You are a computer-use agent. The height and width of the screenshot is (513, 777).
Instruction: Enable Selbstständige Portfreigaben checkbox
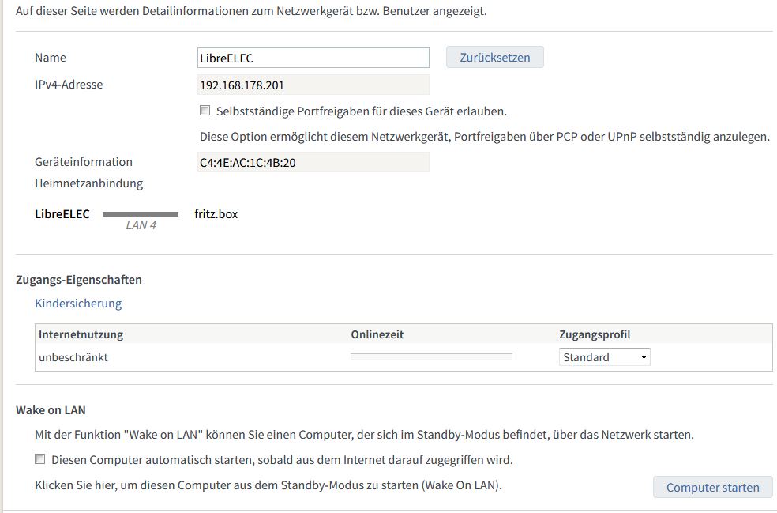point(205,111)
